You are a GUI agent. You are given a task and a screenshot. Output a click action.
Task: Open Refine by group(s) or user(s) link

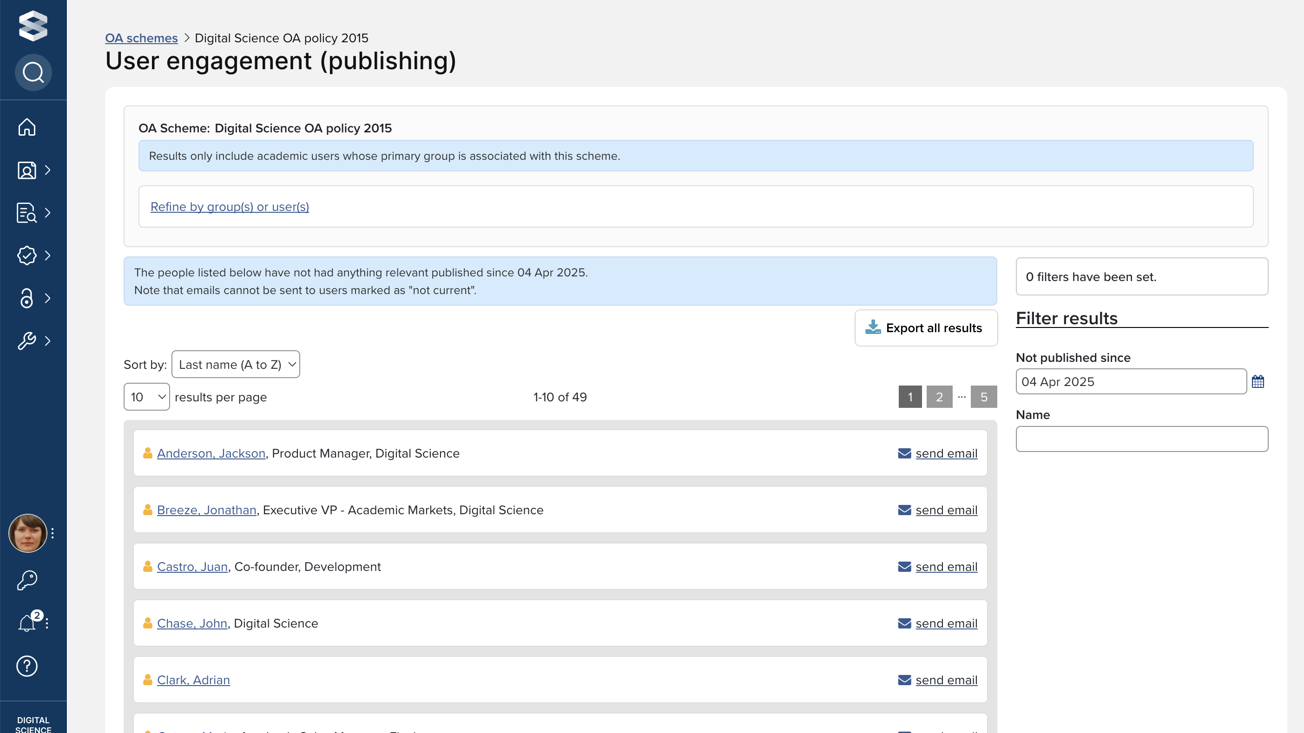point(229,207)
